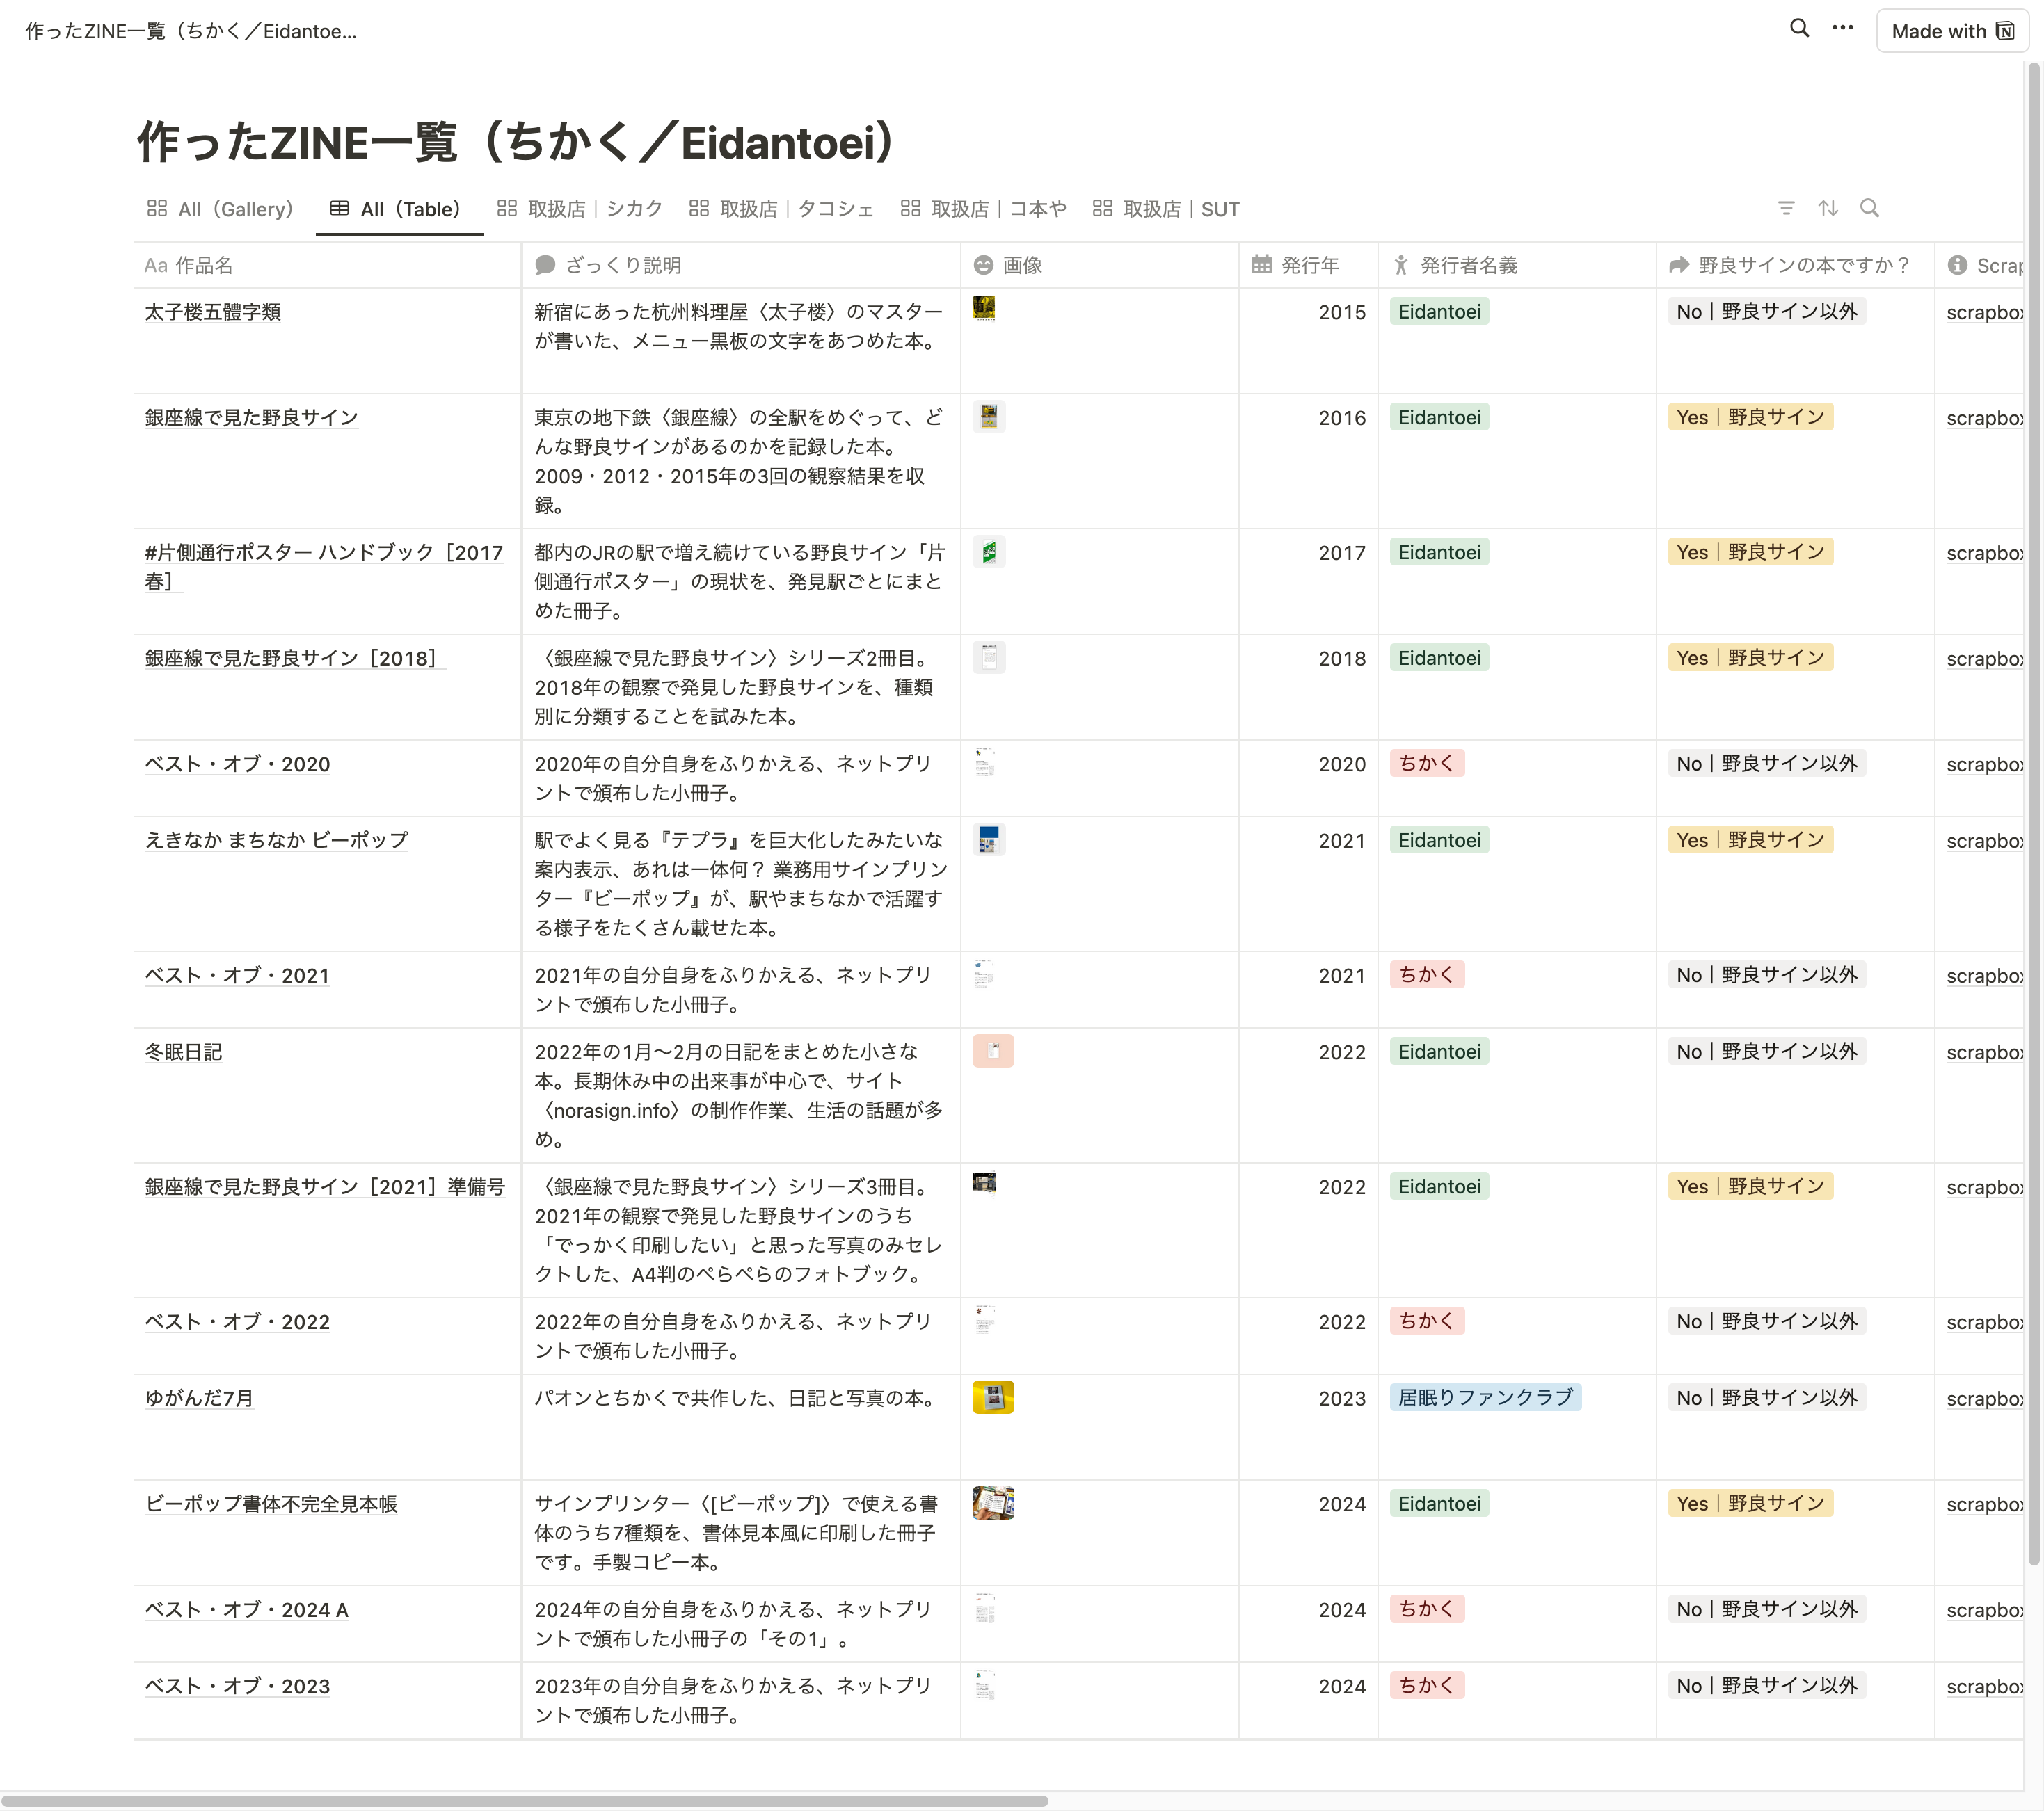
Task: Open the 太子楼五體字類 entry link
Action: point(213,312)
